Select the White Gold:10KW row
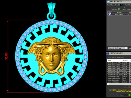 (x=119, y=67)
